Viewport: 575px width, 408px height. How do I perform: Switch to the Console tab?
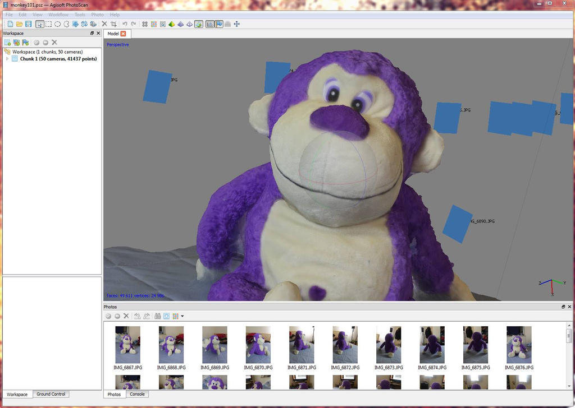point(137,394)
